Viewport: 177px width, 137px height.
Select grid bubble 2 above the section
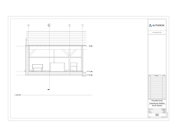[69, 25]
